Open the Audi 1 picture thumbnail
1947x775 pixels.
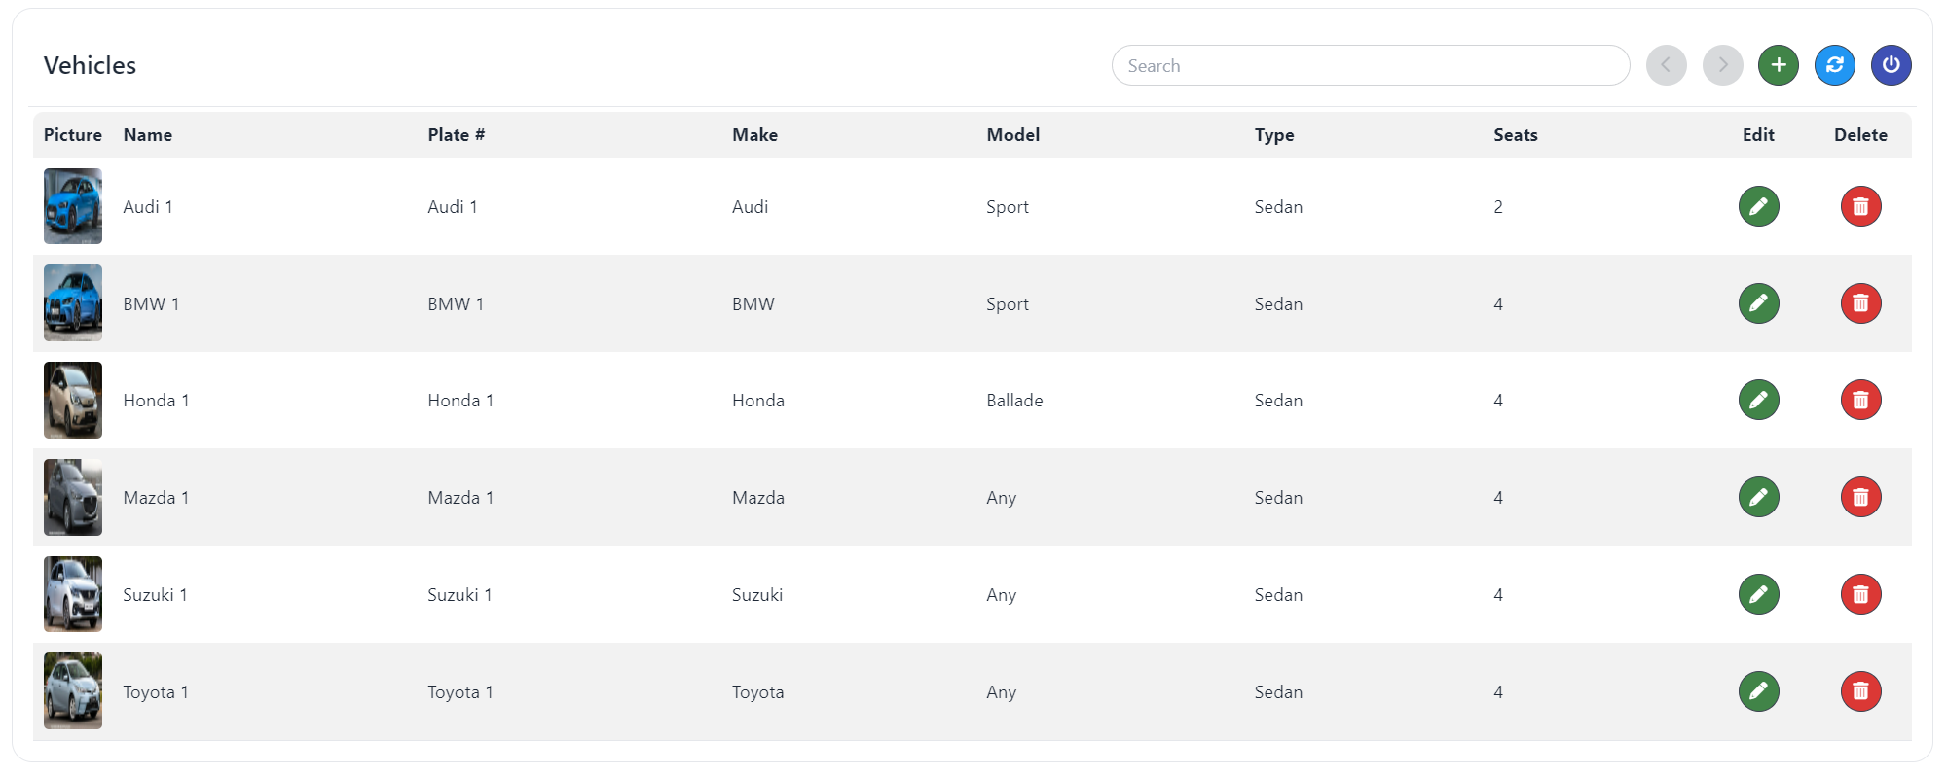(x=73, y=206)
